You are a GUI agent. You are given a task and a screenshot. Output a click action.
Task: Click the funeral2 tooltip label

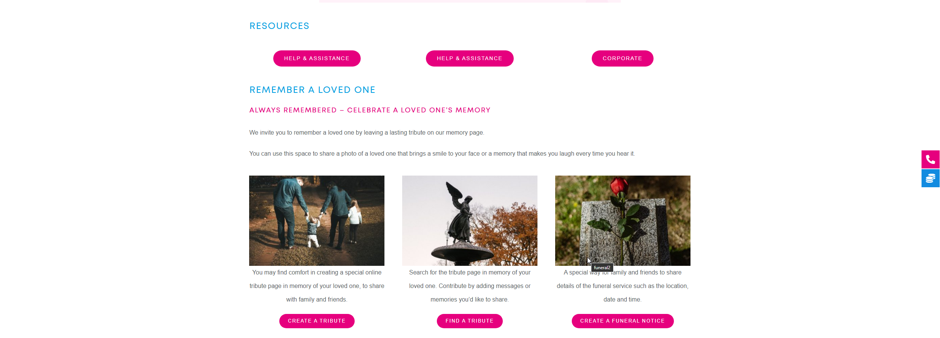(x=602, y=268)
